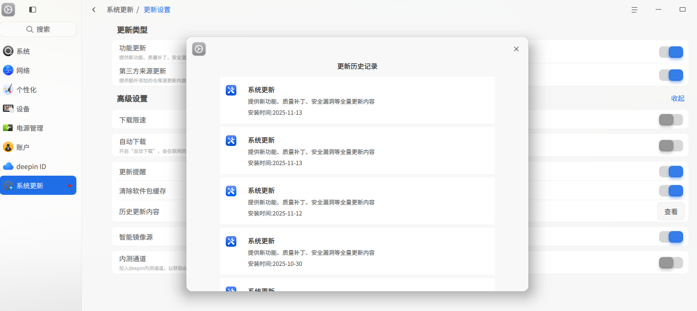Maximize the Control Center window
This screenshot has width=697, height=311.
point(683,10)
